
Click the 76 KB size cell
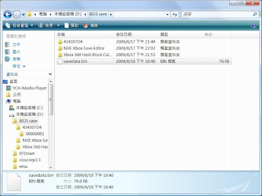pos(224,61)
